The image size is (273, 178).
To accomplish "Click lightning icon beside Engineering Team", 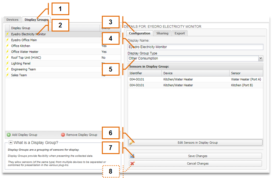I will coord(7,69).
